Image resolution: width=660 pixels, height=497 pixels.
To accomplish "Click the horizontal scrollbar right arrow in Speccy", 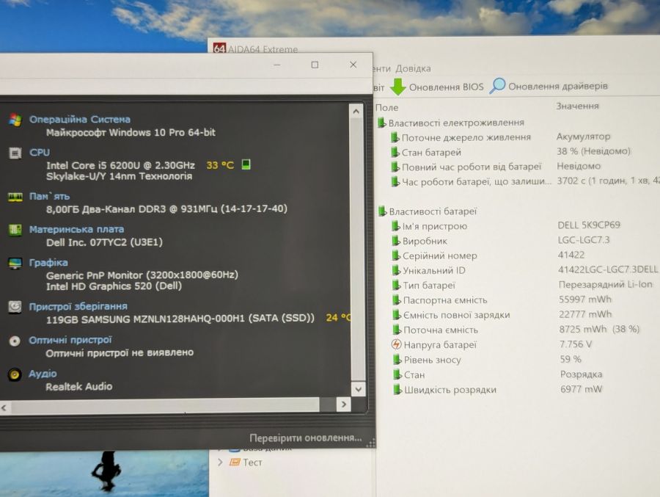I will click(x=343, y=405).
